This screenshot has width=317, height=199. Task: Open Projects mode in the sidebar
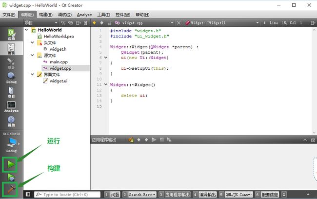(x=11, y=92)
